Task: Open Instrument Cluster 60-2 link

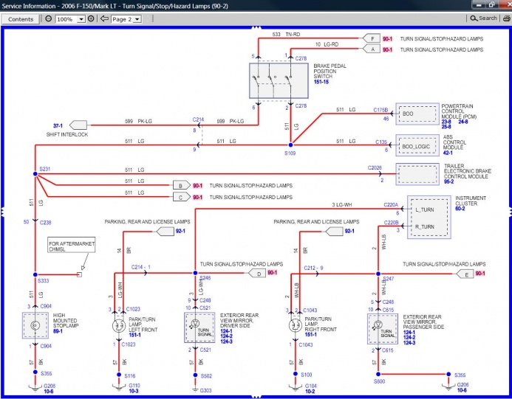Action: pyautogui.click(x=460, y=209)
